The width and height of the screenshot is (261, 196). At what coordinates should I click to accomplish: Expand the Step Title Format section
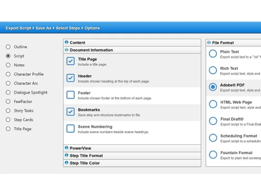point(132,156)
